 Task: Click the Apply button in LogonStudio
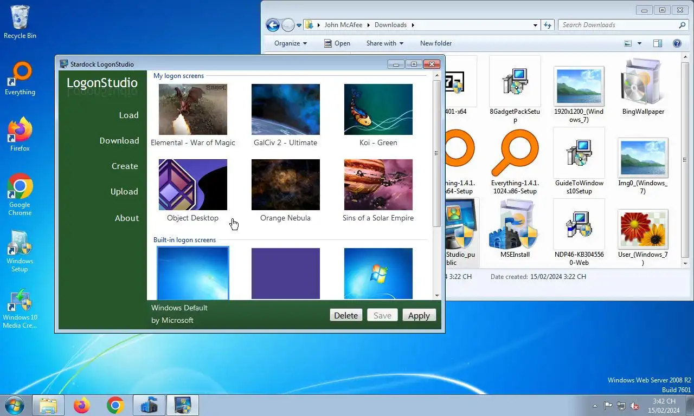[x=419, y=315]
